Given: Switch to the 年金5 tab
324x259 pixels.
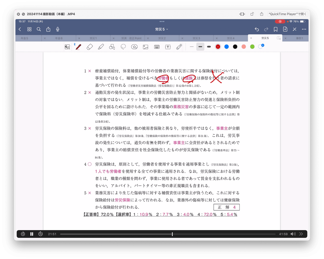Looking at the screenshot, I should pos(24,38).
